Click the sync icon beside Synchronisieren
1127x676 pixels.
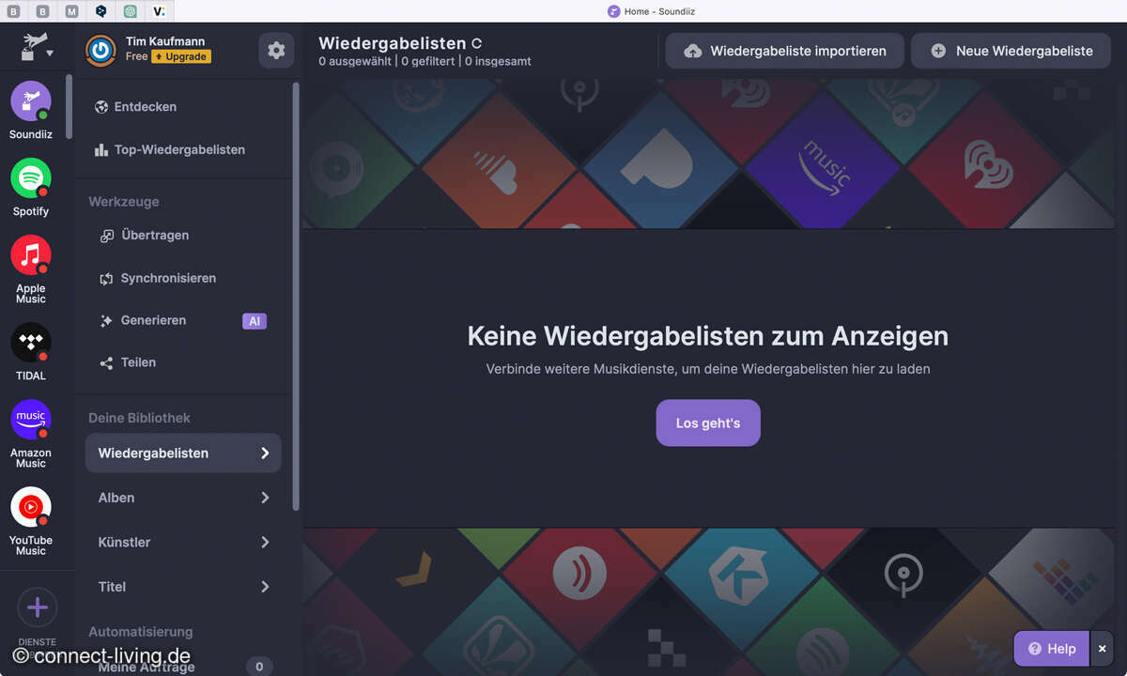click(106, 279)
